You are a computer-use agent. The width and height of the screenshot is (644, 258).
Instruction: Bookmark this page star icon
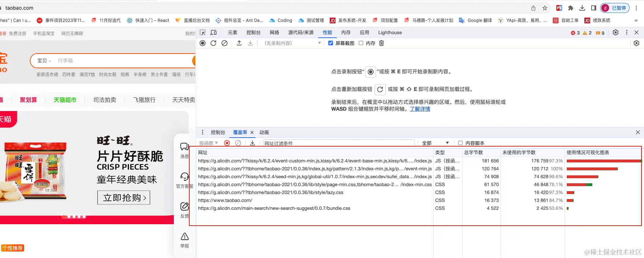[x=545, y=8]
